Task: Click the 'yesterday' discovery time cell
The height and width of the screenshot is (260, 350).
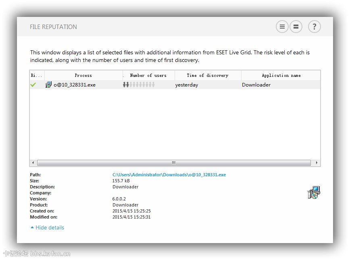Action: pyautogui.click(x=187, y=85)
